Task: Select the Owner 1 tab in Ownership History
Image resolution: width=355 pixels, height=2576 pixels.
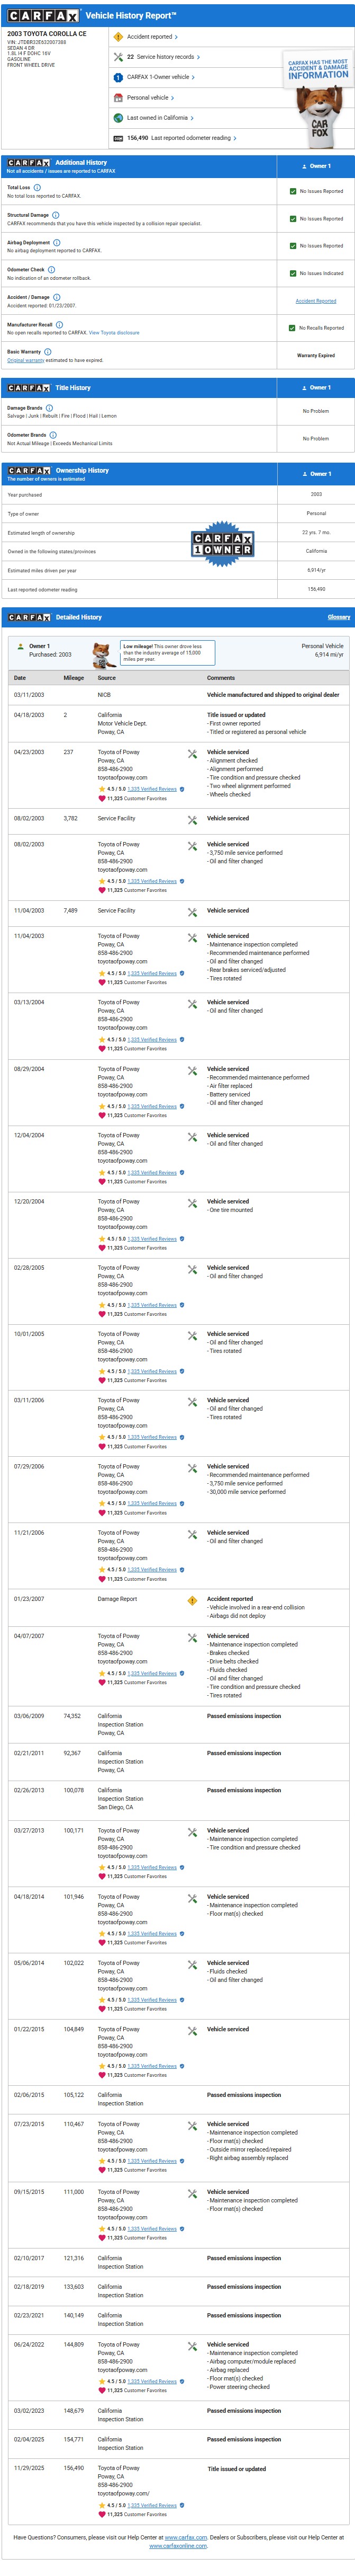Action: (316, 474)
